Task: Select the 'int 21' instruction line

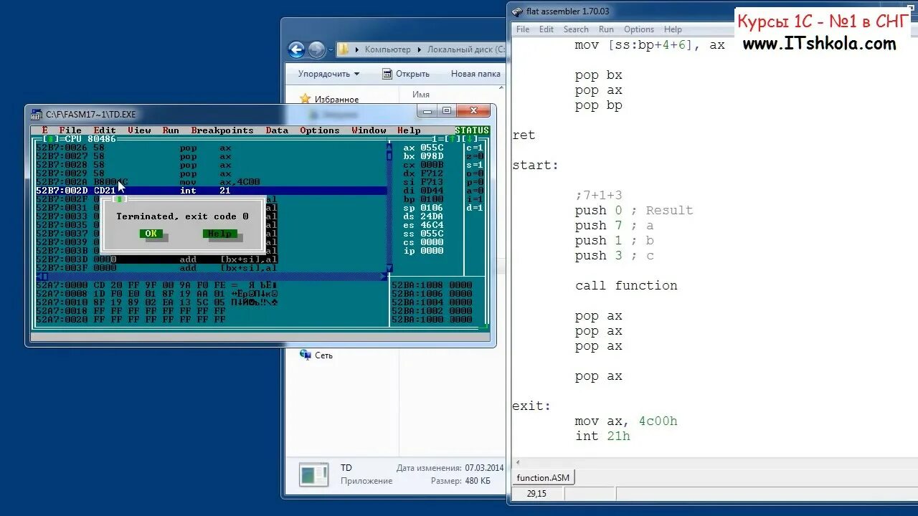Action: click(212, 191)
